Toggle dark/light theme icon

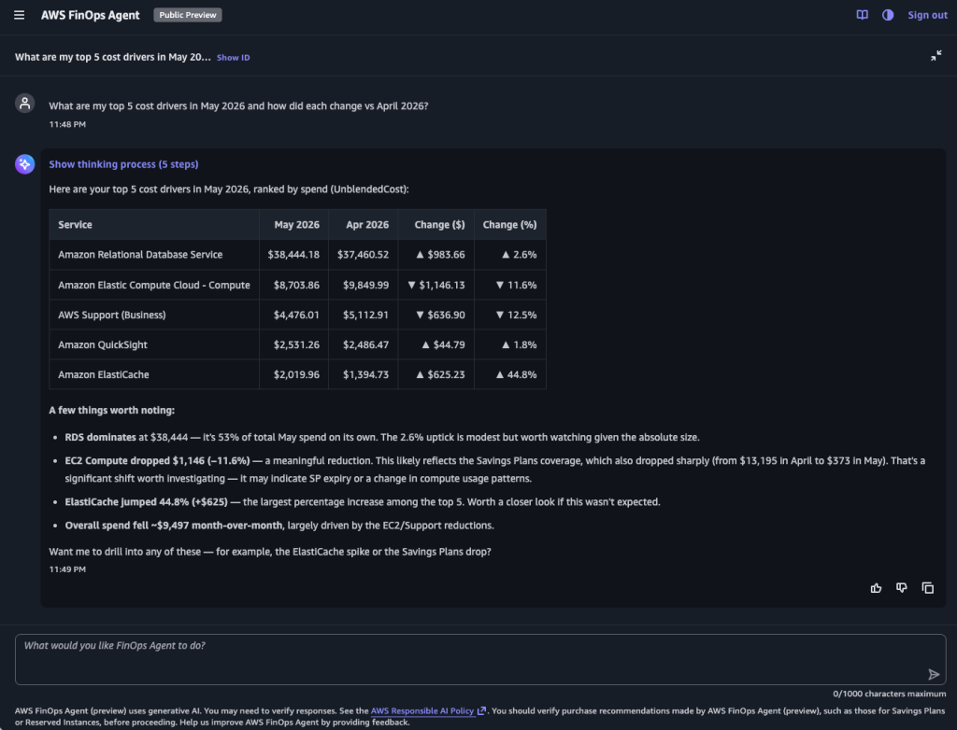(x=888, y=15)
